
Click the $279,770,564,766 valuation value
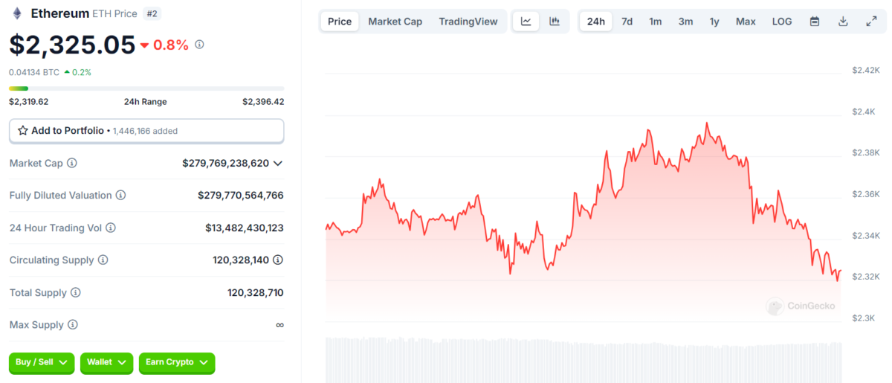241,195
